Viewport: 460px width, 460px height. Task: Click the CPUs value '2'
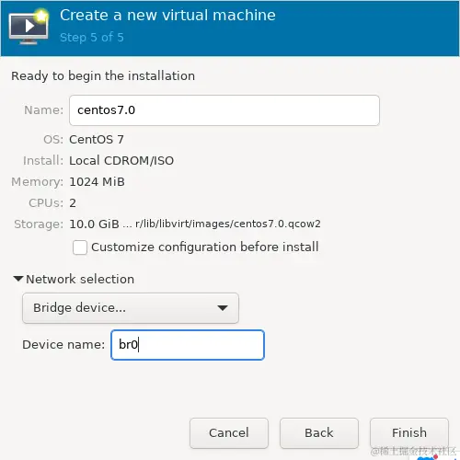point(73,203)
